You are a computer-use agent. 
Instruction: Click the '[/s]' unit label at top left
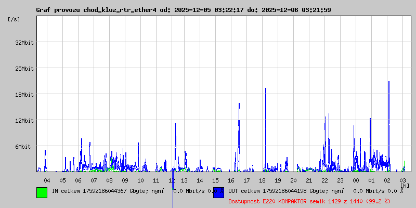coord(14,19)
